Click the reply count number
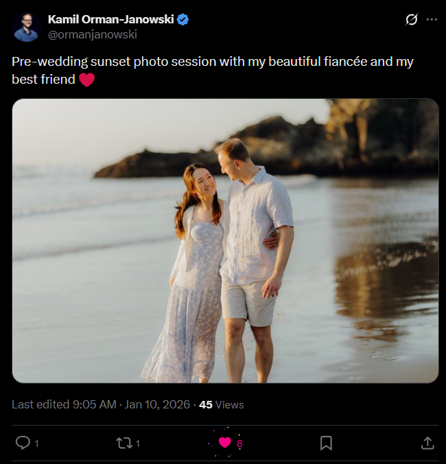This screenshot has width=446, height=464. pyautogui.click(x=36, y=443)
